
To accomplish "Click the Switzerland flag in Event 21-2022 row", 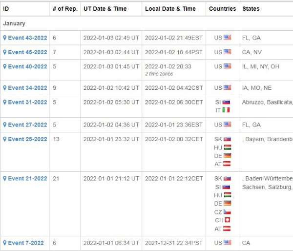I will pyautogui.click(x=227, y=220).
